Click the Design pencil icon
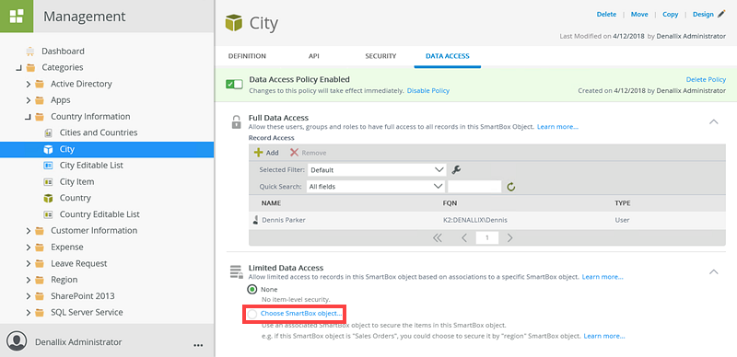737x357 pixels. (721, 14)
